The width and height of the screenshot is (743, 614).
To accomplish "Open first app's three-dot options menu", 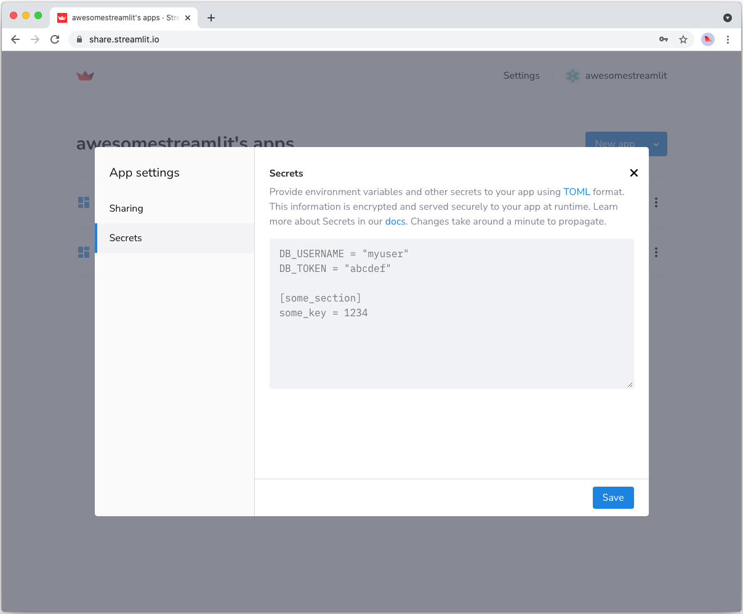I will point(656,202).
